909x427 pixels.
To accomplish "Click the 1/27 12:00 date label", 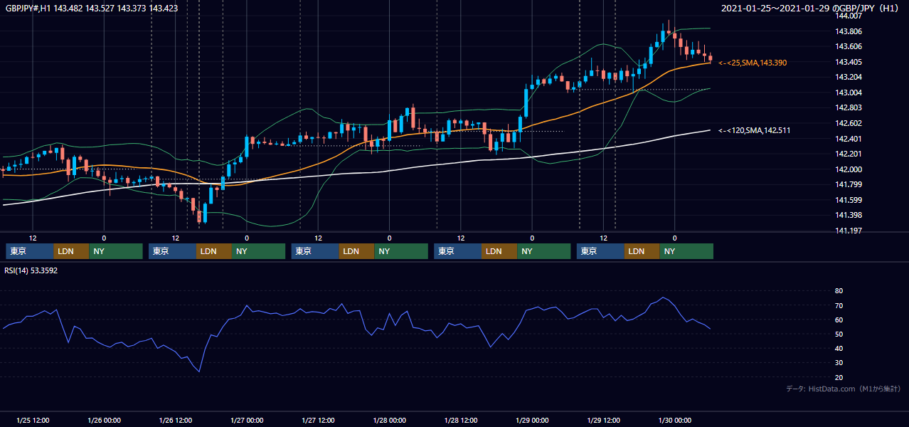I will 318,420.
